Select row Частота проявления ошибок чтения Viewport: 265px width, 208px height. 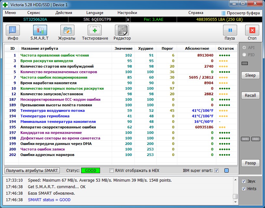[121, 55]
